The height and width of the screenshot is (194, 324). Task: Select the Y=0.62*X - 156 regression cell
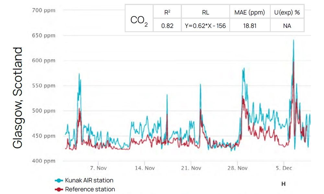tap(205, 26)
